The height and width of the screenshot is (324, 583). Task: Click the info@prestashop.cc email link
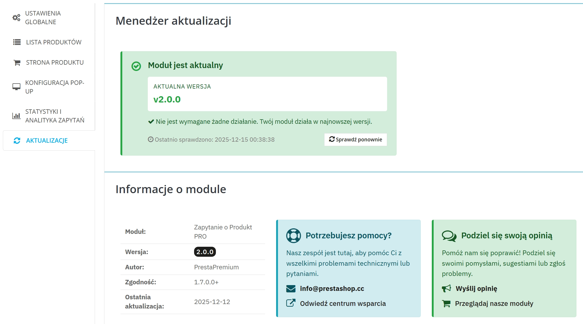click(x=332, y=289)
